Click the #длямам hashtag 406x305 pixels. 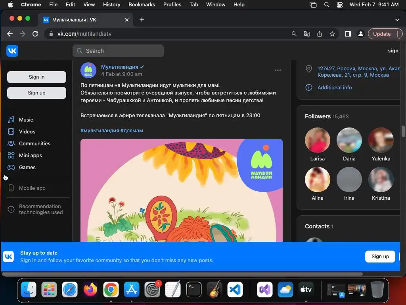click(x=132, y=130)
